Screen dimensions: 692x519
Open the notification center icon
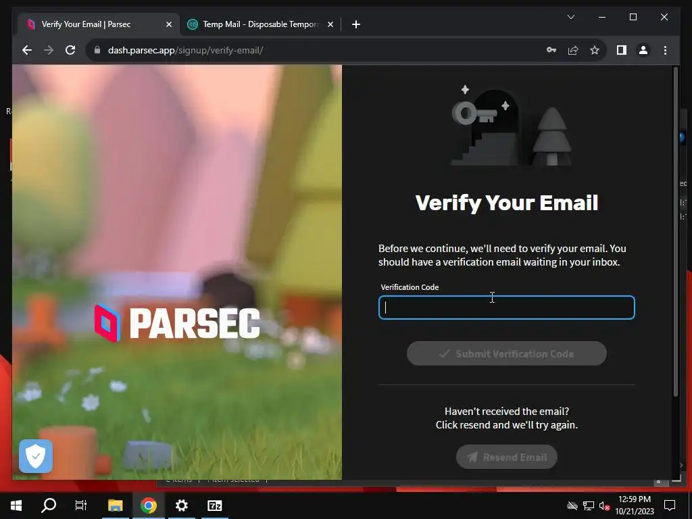[x=670, y=505]
